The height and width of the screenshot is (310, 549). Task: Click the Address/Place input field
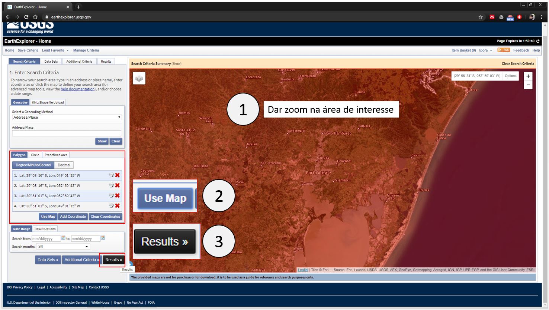[x=67, y=133]
